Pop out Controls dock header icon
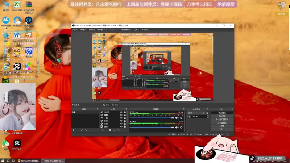The width and height of the screenshot is (290, 163). click(232, 109)
